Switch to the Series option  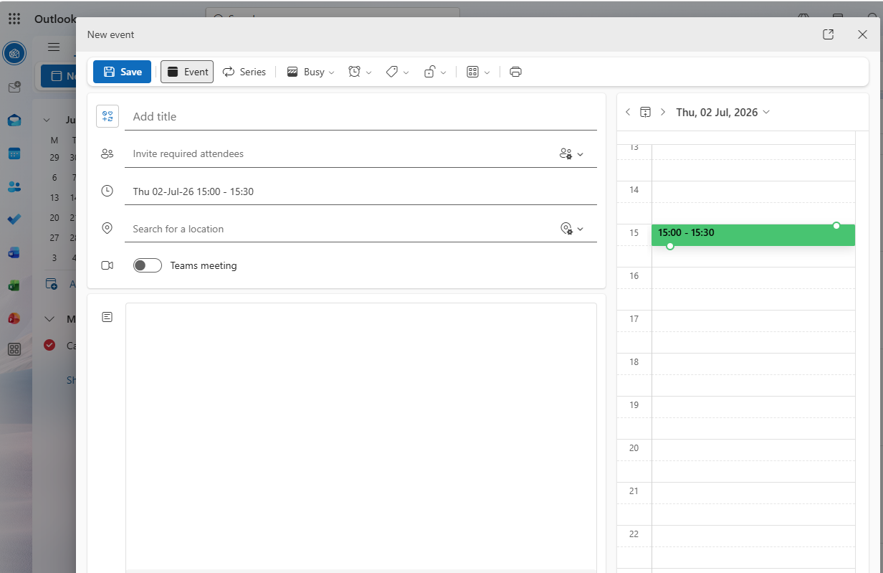pyautogui.click(x=244, y=72)
